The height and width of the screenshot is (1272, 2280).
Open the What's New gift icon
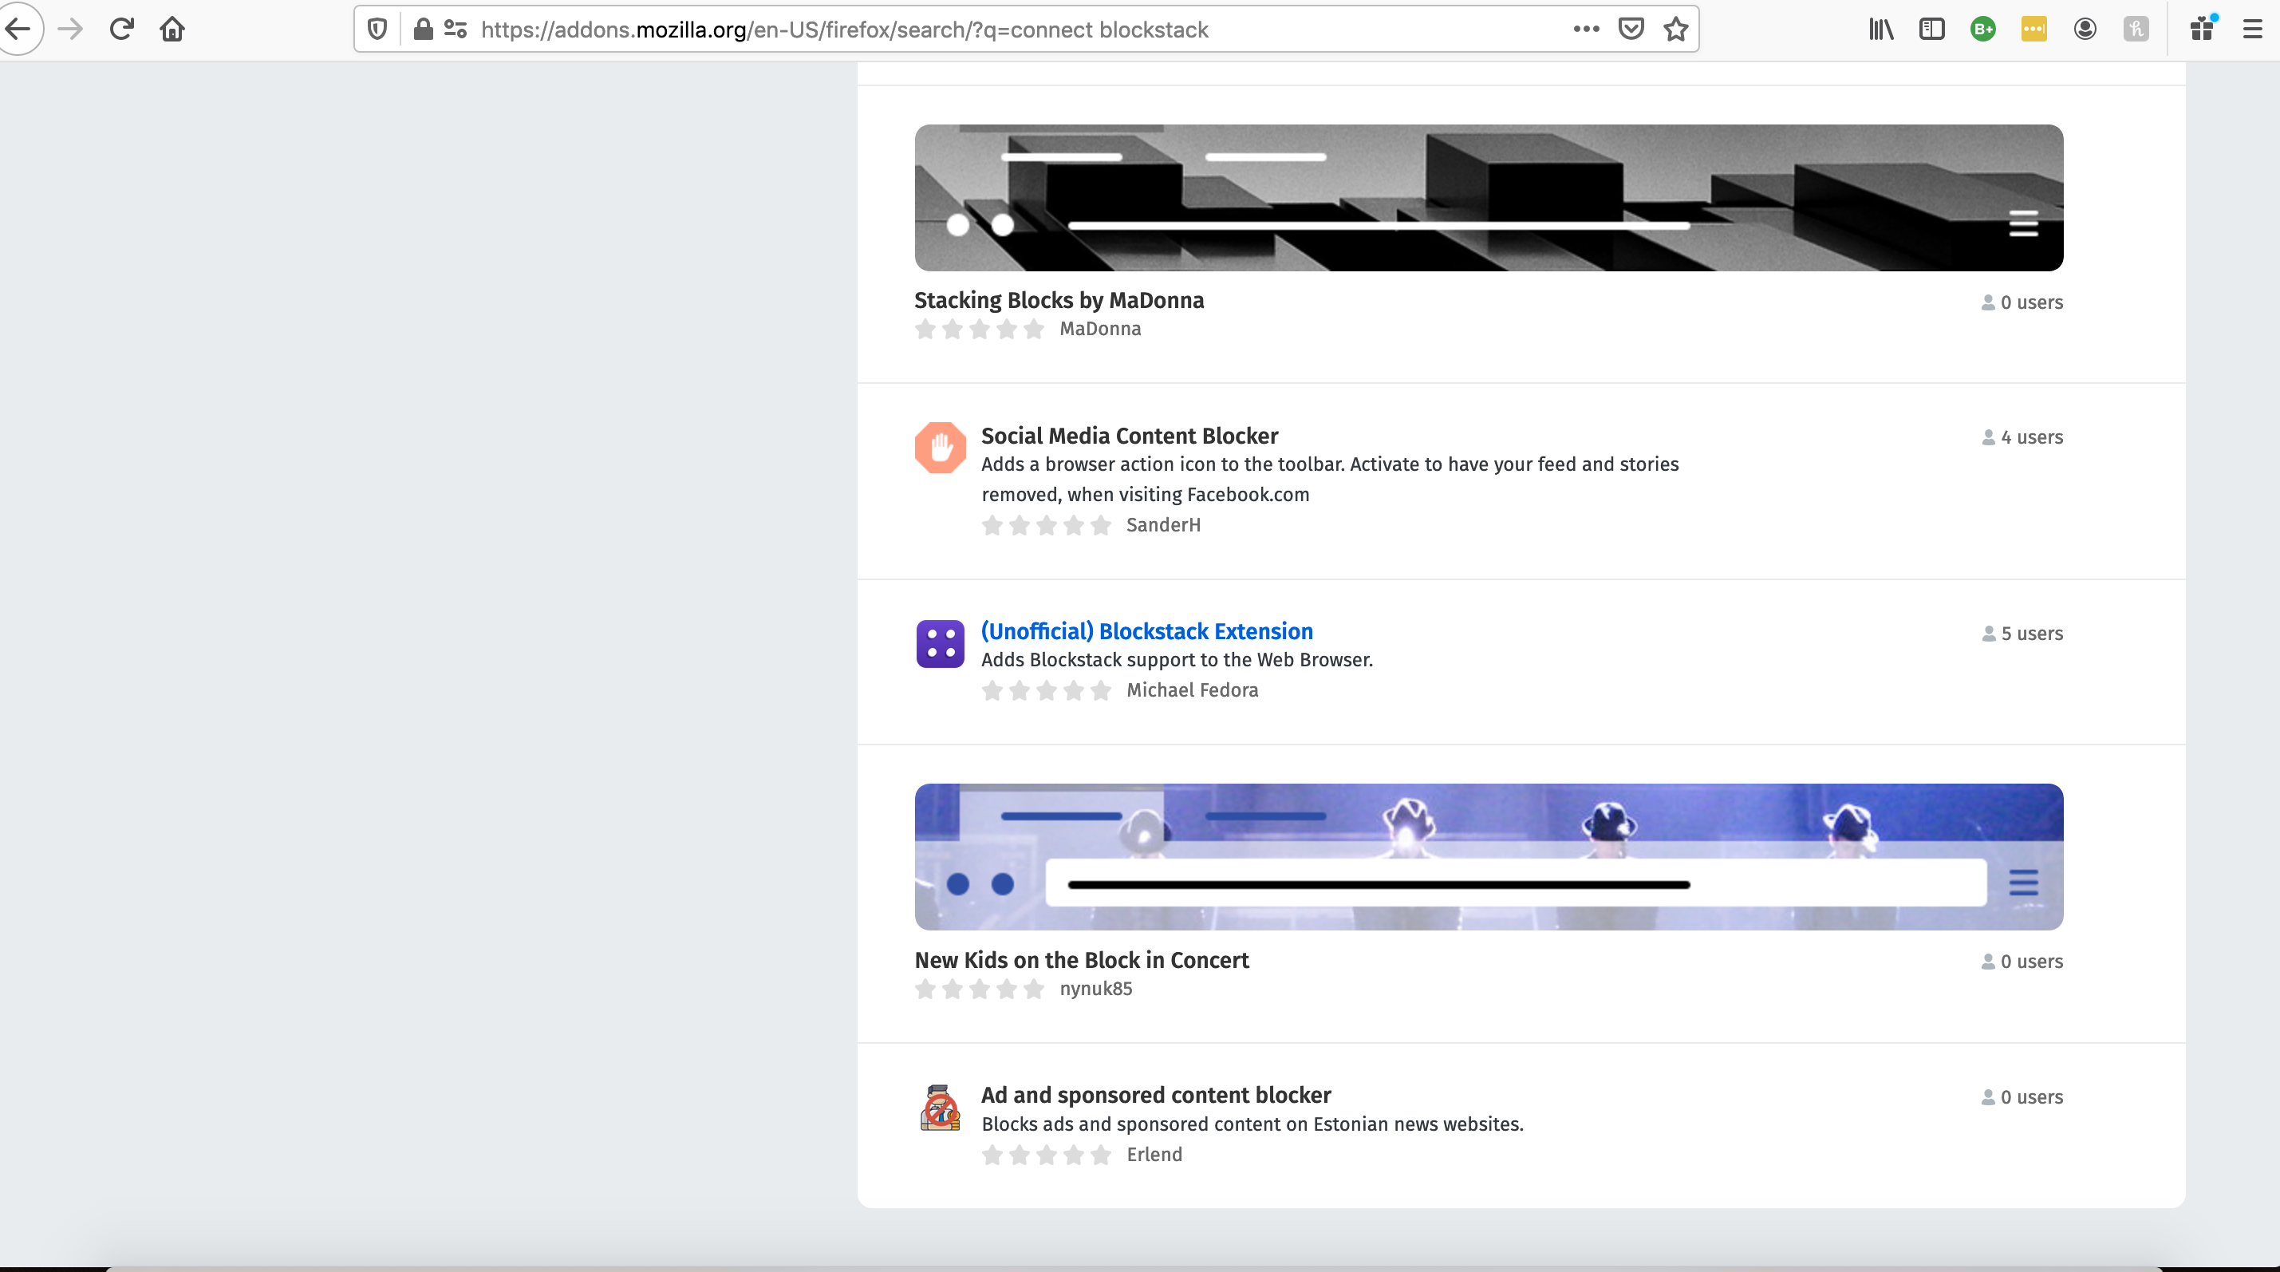(x=2202, y=30)
